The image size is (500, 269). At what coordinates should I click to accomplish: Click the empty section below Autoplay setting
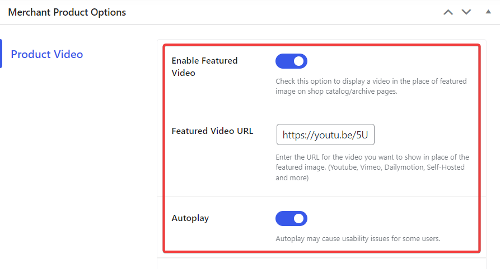(321, 263)
